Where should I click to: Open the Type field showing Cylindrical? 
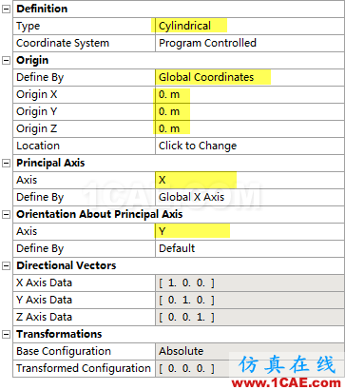pyautogui.click(x=250, y=26)
